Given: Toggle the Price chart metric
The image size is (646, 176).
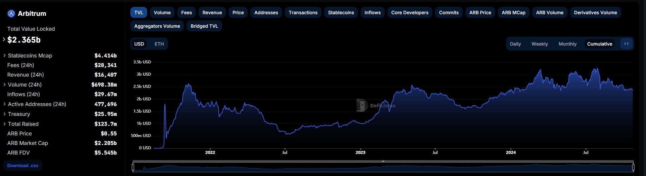Looking at the screenshot, I should [238, 13].
